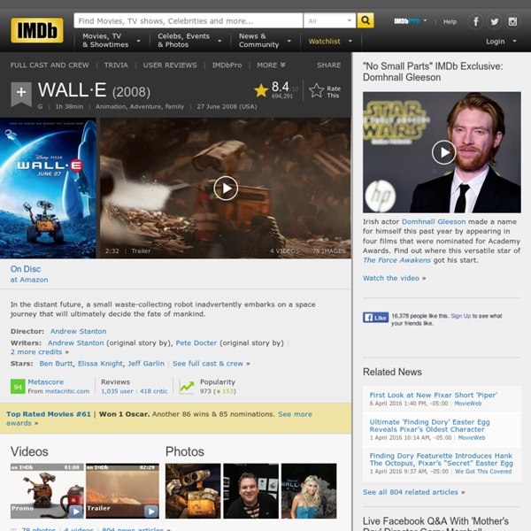The image size is (531, 531).
Task: Click the green 94 Metascore badge
Action: tap(18, 387)
